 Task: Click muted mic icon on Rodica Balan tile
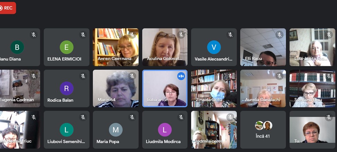[x=83, y=76]
